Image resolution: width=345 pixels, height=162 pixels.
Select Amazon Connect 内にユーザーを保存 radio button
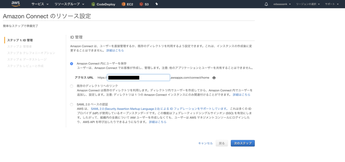(71, 64)
